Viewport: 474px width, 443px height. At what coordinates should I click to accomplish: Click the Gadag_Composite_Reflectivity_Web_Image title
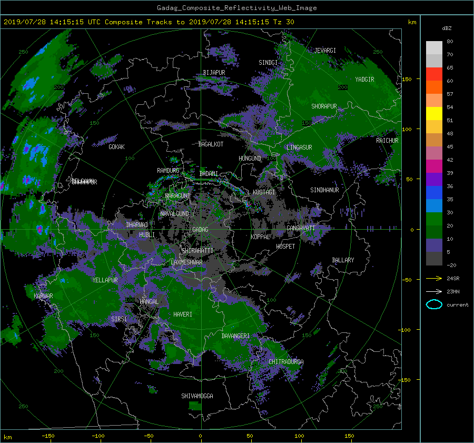[x=236, y=8]
